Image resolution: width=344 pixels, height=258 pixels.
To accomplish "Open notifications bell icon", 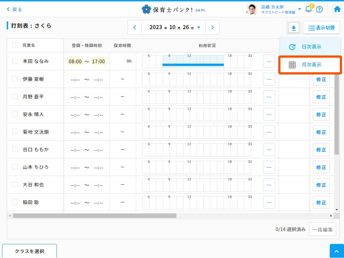I will pyautogui.click(x=309, y=9).
